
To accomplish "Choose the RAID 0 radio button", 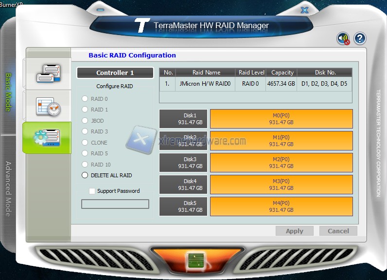I will pyautogui.click(x=85, y=99).
